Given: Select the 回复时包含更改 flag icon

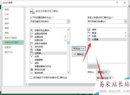Looking at the screenshot, I should coord(32,30).
